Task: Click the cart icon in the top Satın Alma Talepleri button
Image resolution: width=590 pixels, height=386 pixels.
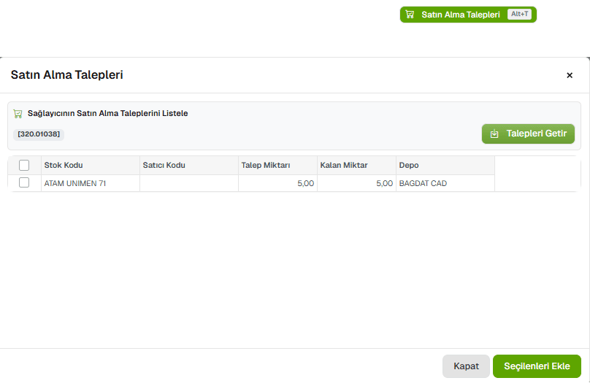Action: [410, 15]
